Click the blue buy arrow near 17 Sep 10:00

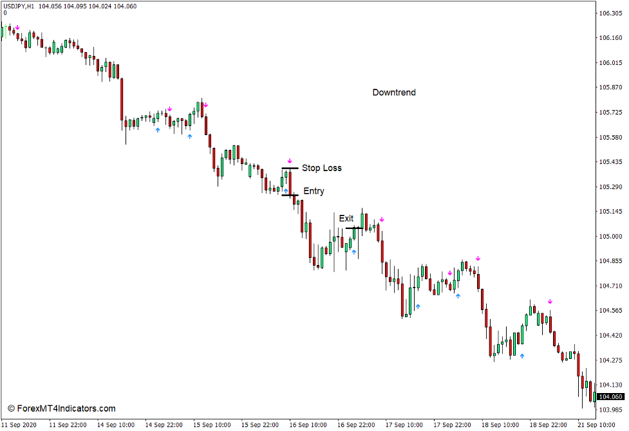(x=418, y=307)
